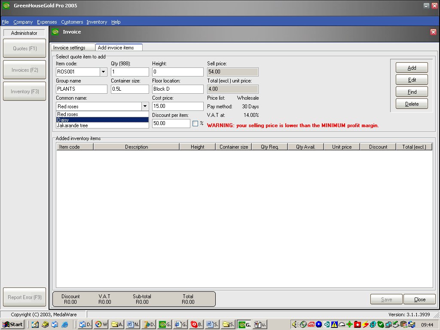Image resolution: width=440 pixels, height=330 pixels.
Task: Click the green checkmark shield tray icon
Action: click(381, 324)
